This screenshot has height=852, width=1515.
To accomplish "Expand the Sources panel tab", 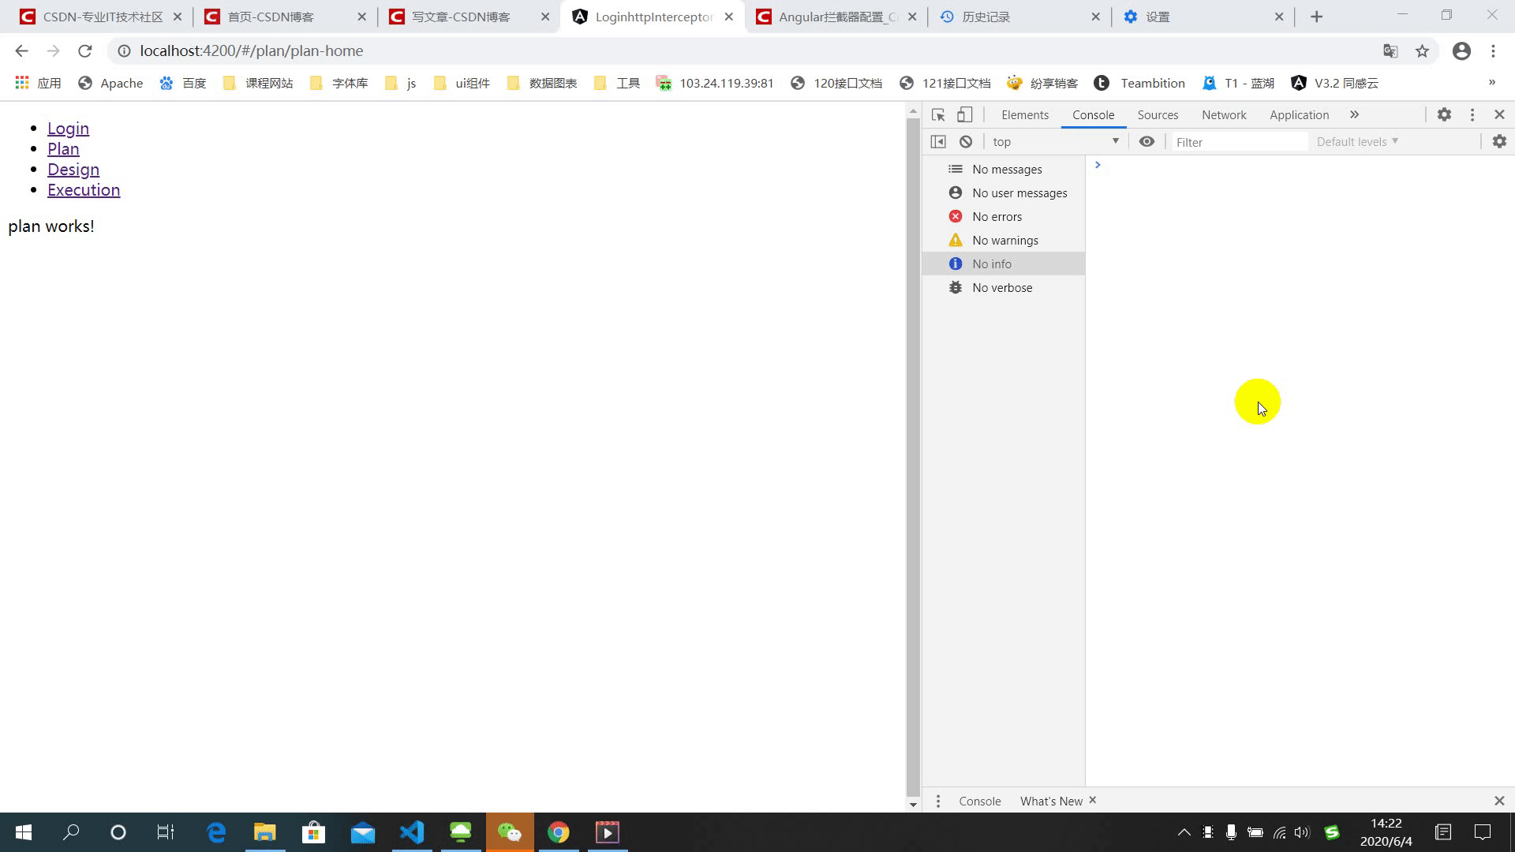I will (1158, 114).
